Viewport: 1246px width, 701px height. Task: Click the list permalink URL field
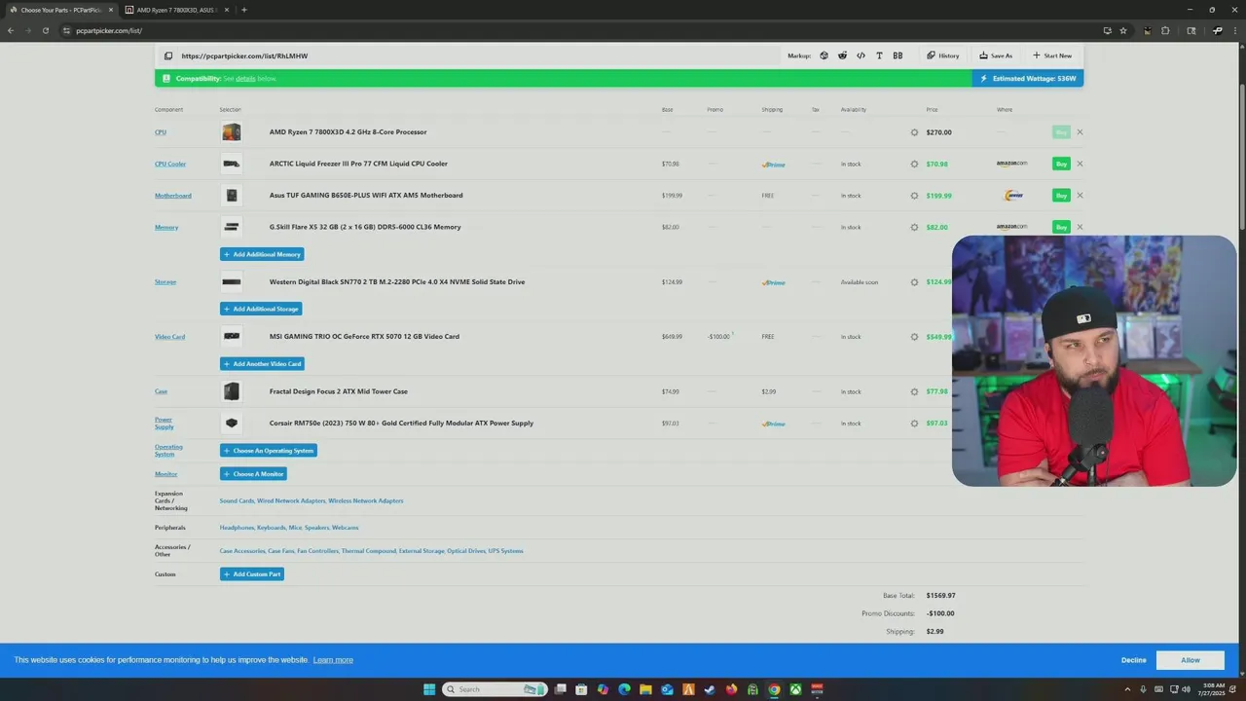479,55
